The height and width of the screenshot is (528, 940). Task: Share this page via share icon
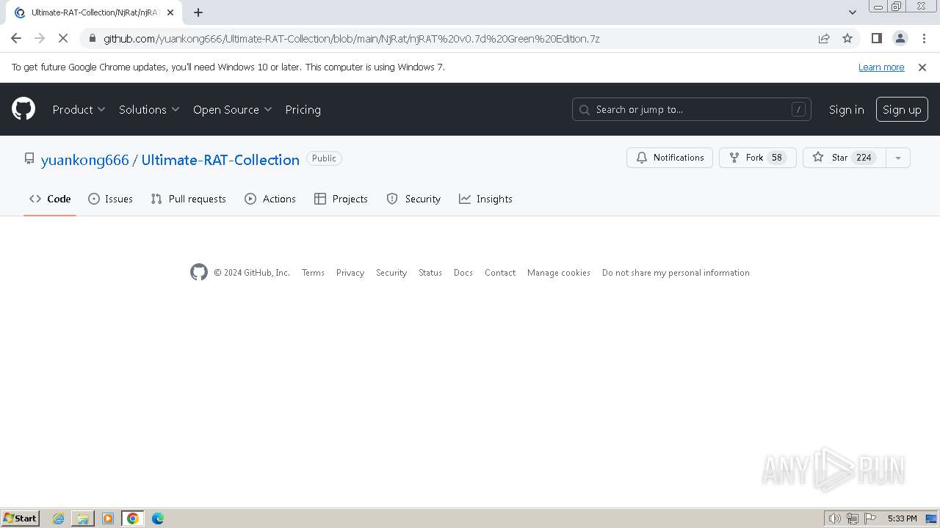pyautogui.click(x=824, y=38)
